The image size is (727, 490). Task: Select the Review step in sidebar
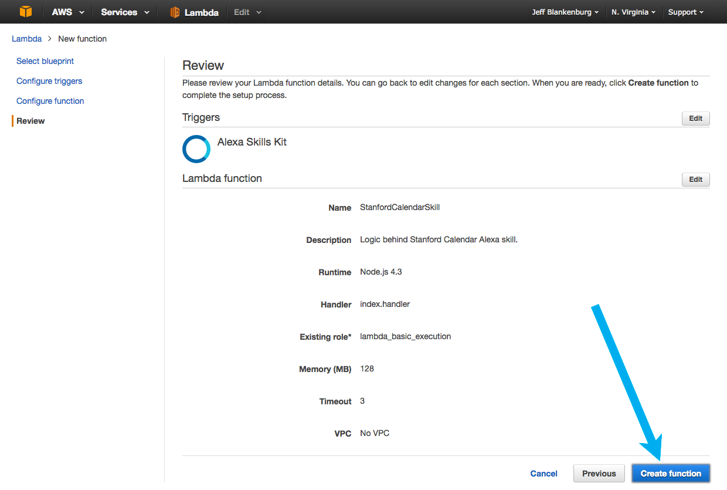tap(30, 121)
